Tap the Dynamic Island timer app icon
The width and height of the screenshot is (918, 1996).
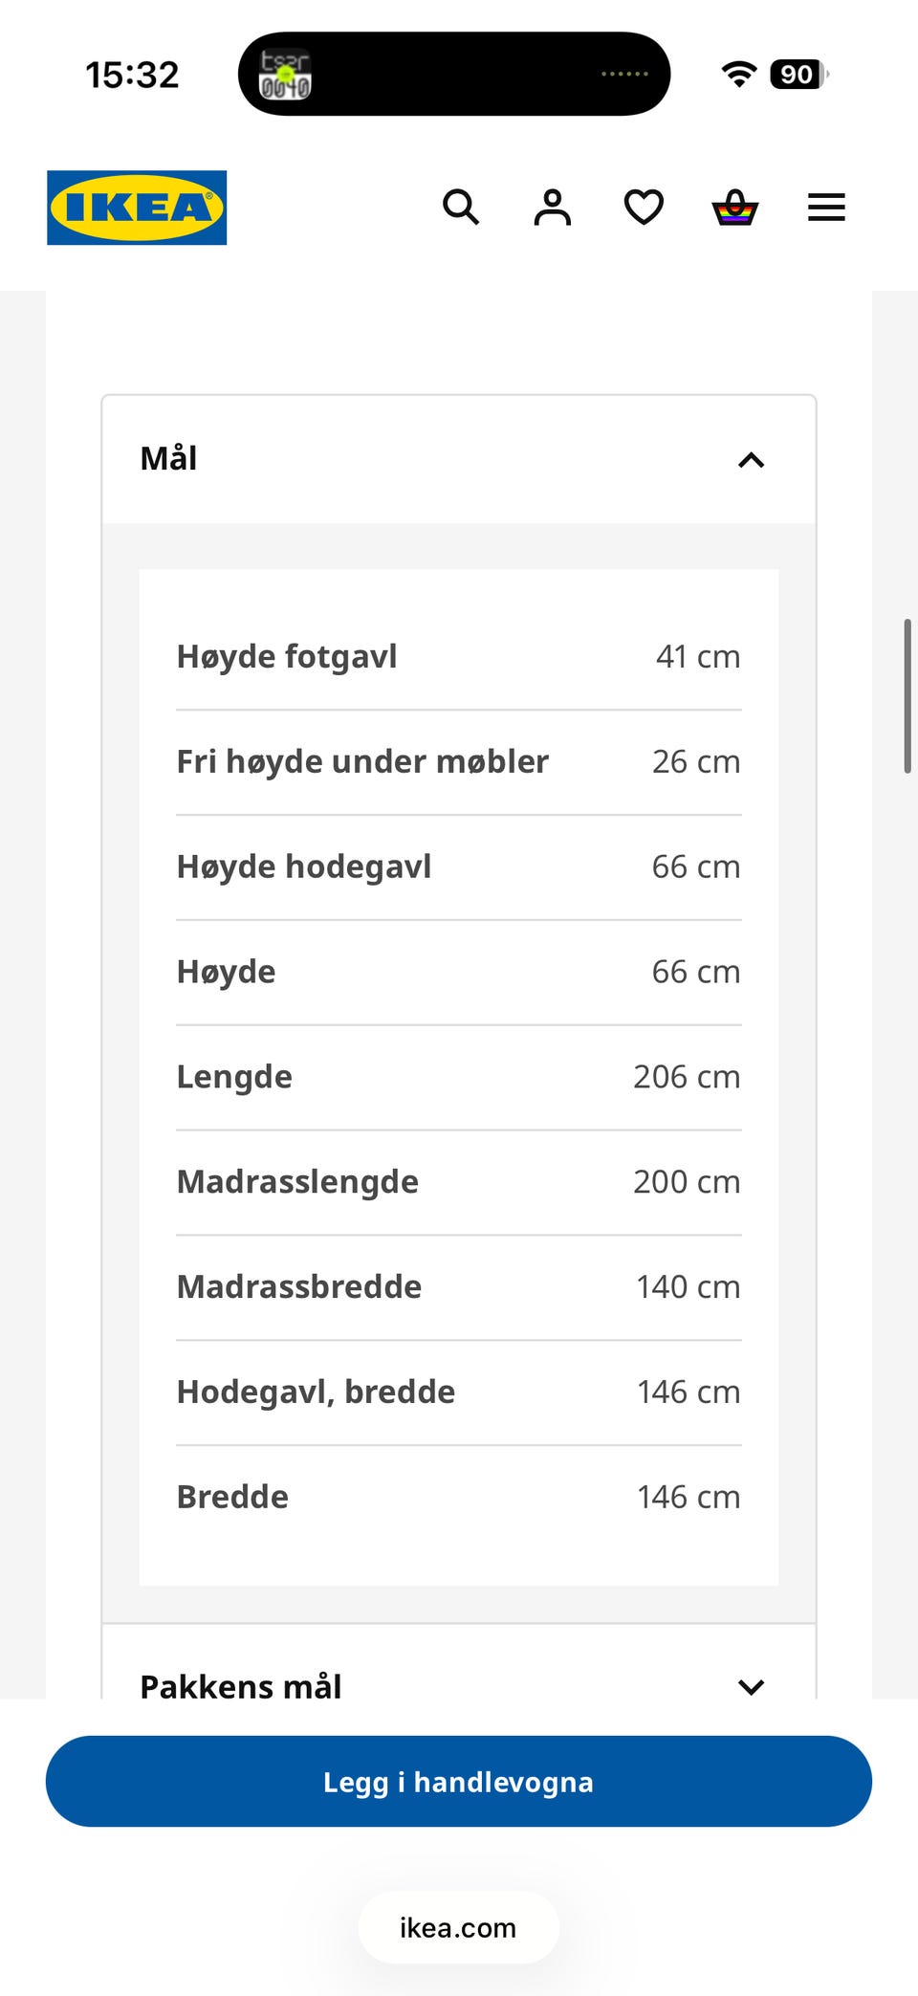(x=285, y=74)
